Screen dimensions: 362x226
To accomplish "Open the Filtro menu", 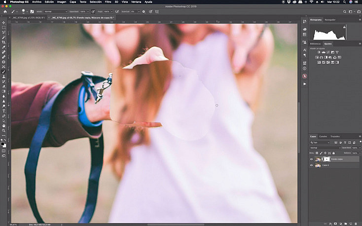I will pos(108,2).
